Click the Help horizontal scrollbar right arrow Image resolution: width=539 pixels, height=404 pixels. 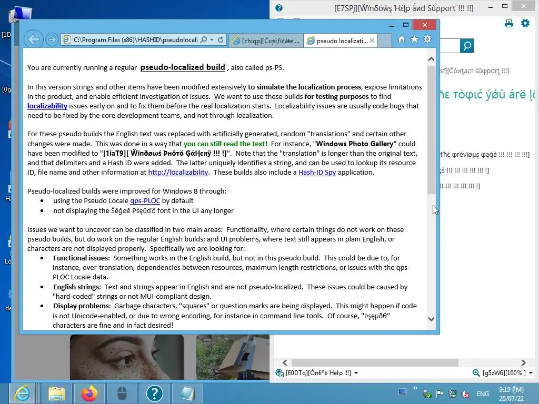coord(523,362)
